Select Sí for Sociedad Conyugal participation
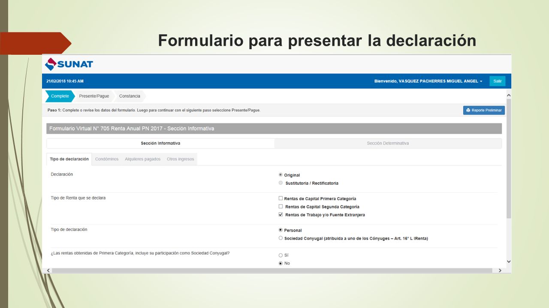This screenshot has height=308, width=549. click(281, 255)
